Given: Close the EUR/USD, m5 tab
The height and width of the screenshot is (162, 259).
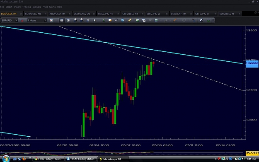Looking at the screenshot, I should pyautogui.click(x=46, y=14).
